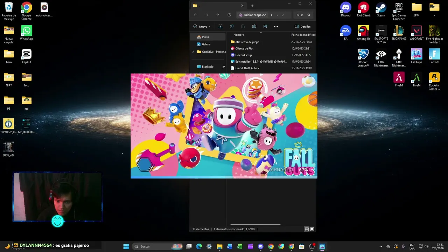Open Microsoft Store from the taskbar
Viewport: 448px width, 252px height.
coord(302,246)
